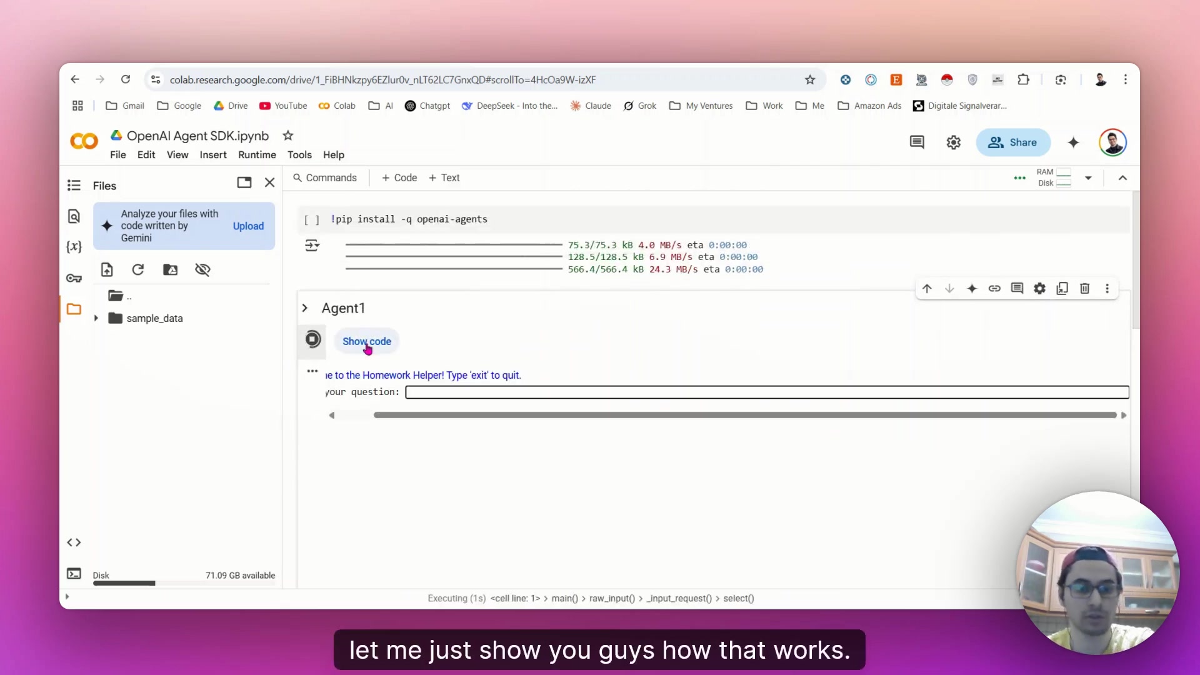Upload a file to session storage
The image size is (1200, 675).
107,269
